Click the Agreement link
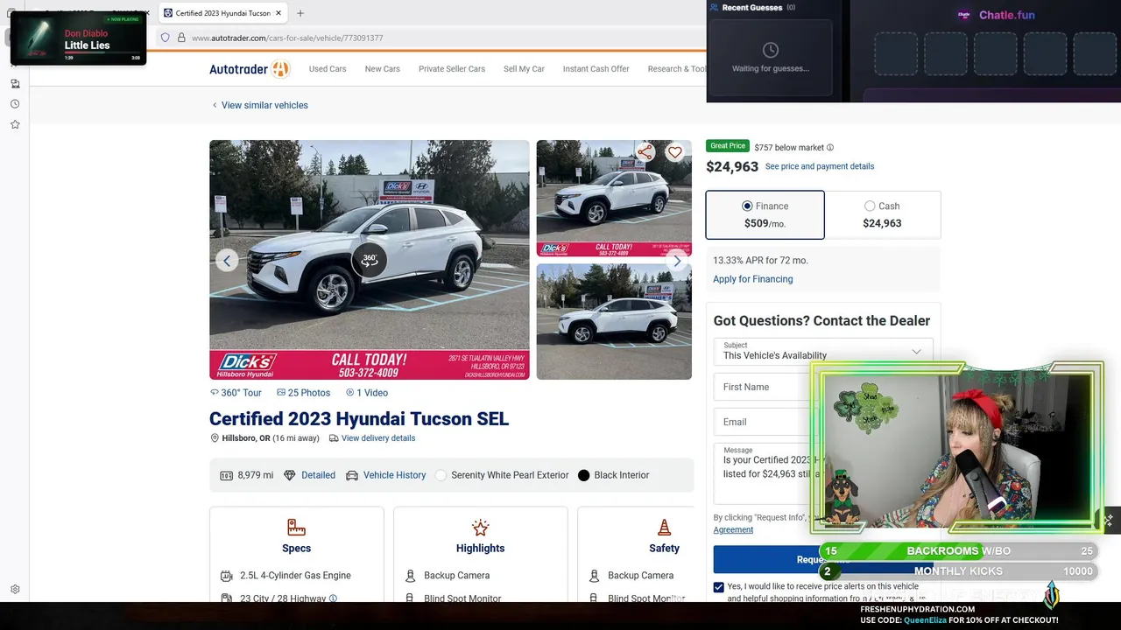The height and width of the screenshot is (630, 1121). [733, 529]
